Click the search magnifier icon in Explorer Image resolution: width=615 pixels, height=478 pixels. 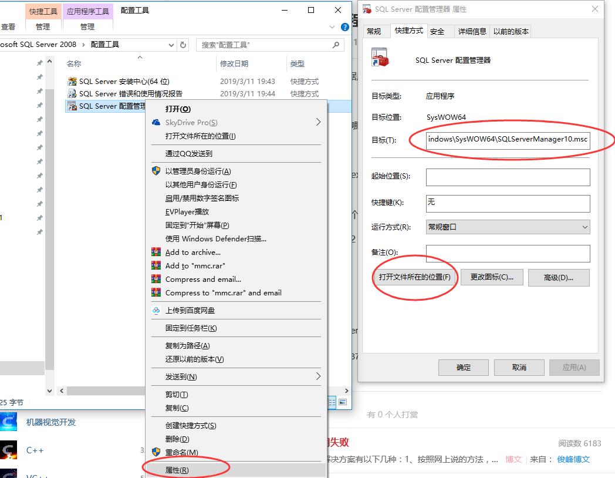(x=336, y=45)
